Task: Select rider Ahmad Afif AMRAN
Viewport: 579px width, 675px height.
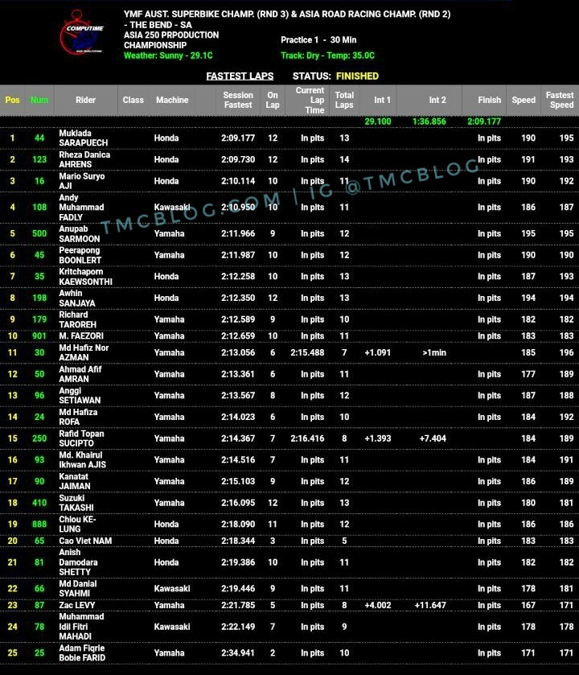Action: 80,374
